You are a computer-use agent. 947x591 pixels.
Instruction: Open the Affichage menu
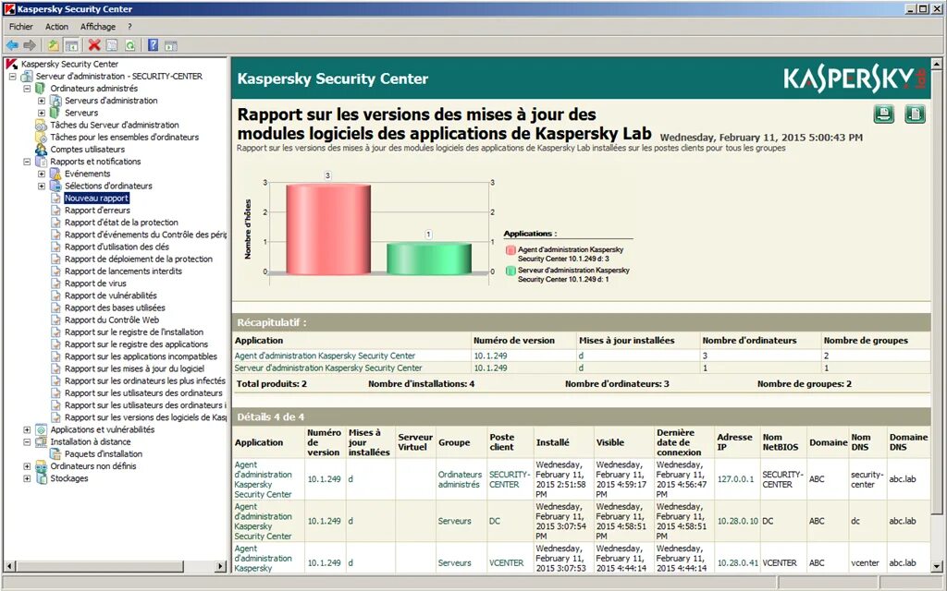(98, 27)
